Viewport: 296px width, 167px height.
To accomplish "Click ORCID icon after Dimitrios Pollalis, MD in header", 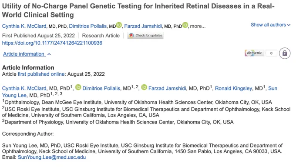I will point(119,25).
